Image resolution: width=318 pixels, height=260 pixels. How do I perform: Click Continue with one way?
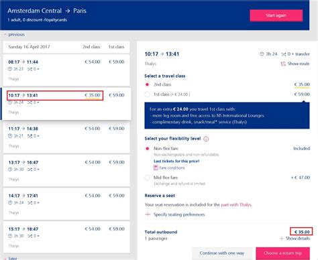(222, 253)
